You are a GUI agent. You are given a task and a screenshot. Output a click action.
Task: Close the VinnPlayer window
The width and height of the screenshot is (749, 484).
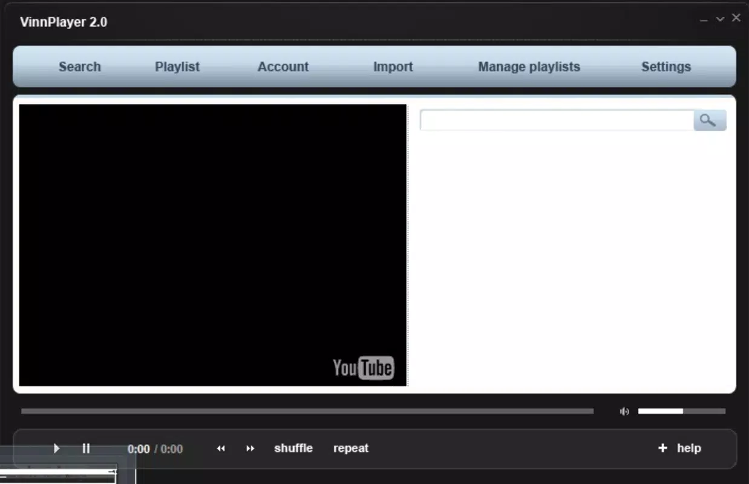pyautogui.click(x=736, y=18)
